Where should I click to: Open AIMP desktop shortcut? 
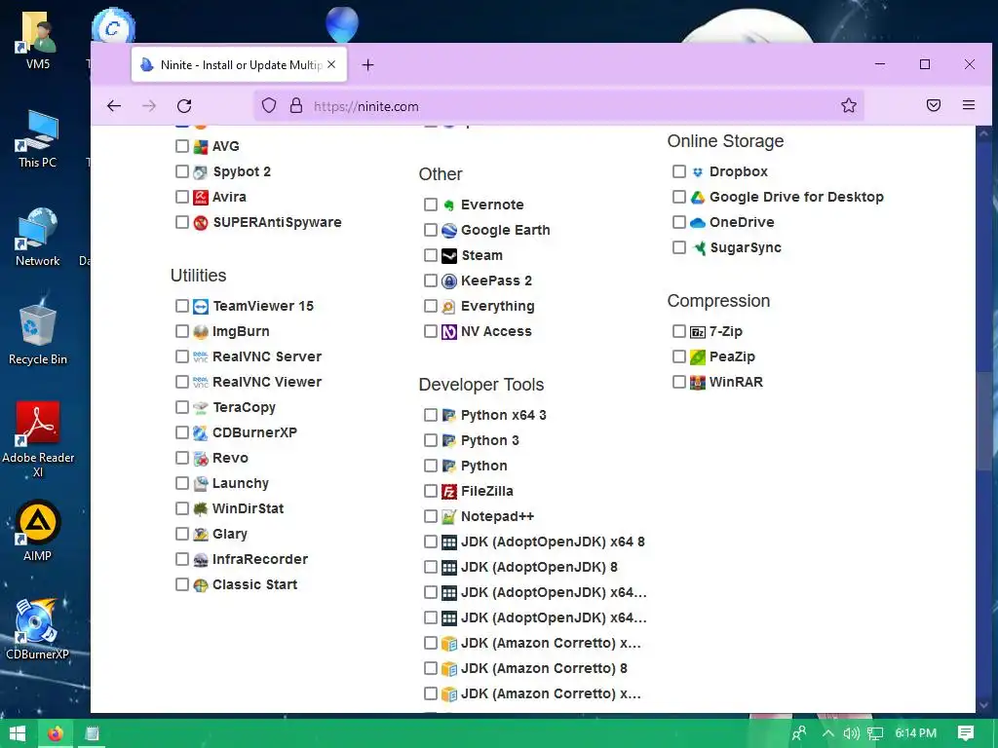38,531
